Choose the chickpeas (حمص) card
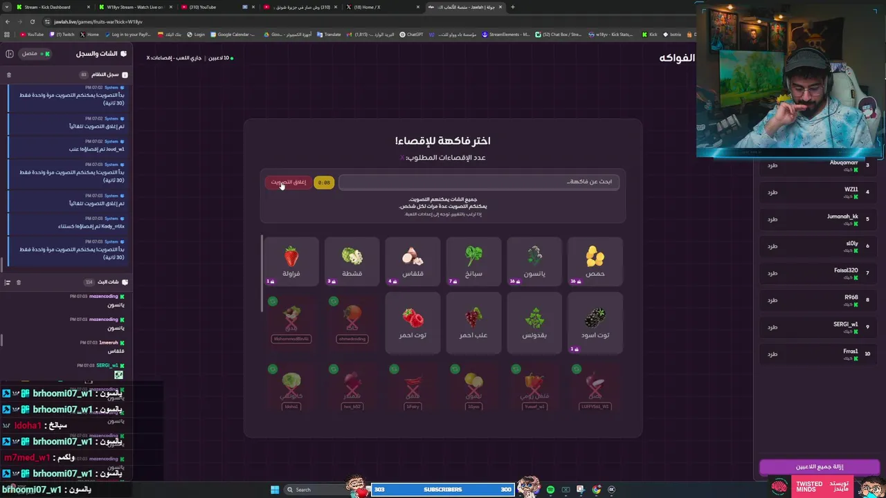Viewport: 886px width, 498px height. tap(595, 261)
